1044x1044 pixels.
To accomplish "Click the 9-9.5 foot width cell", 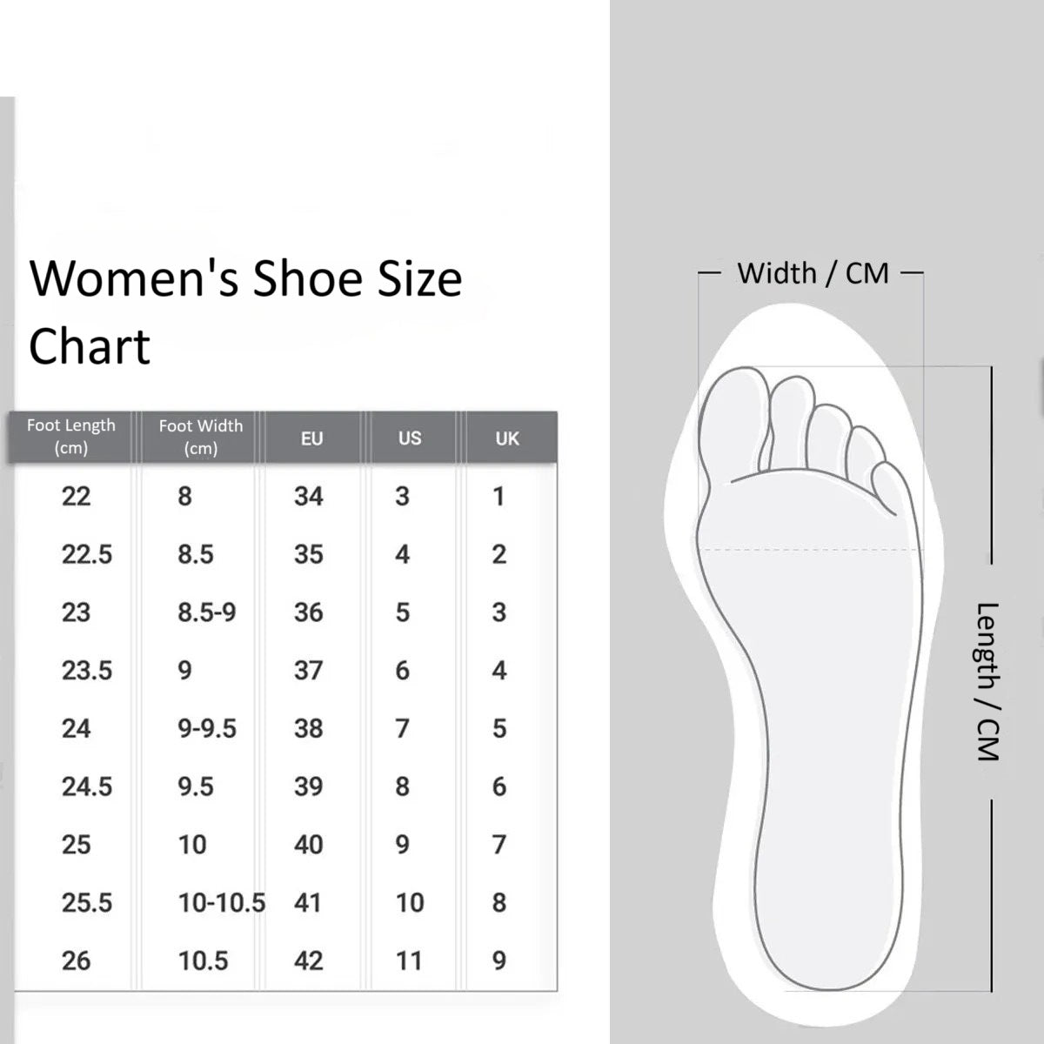I will click(206, 728).
